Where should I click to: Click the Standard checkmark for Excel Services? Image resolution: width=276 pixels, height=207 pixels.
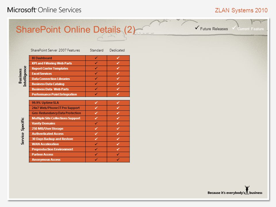pos(96,73)
